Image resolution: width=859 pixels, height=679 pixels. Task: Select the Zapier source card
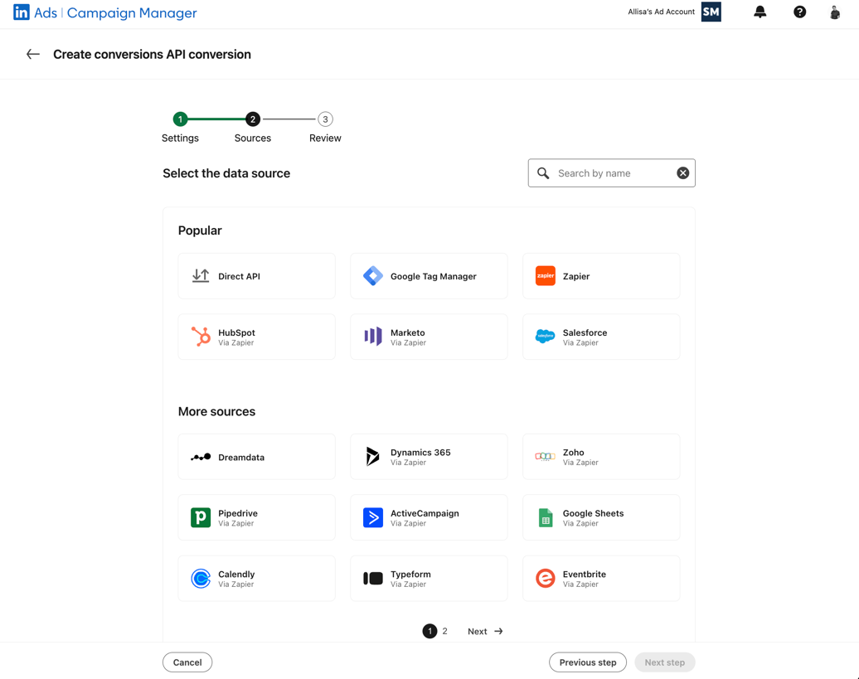pos(601,276)
